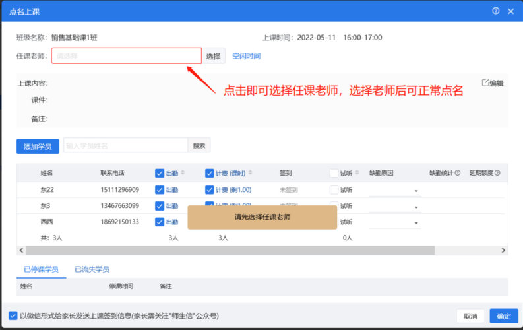Click 选择 button to choose the teacher

pos(213,56)
